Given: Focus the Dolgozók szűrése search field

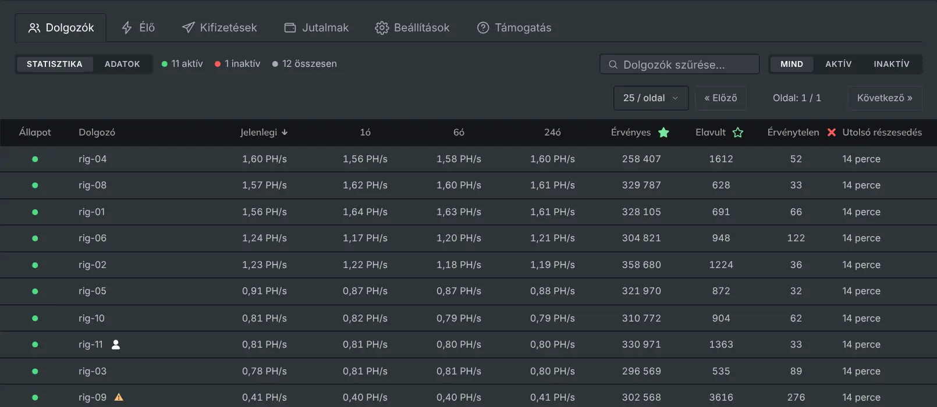Looking at the screenshot, I should pyautogui.click(x=679, y=64).
